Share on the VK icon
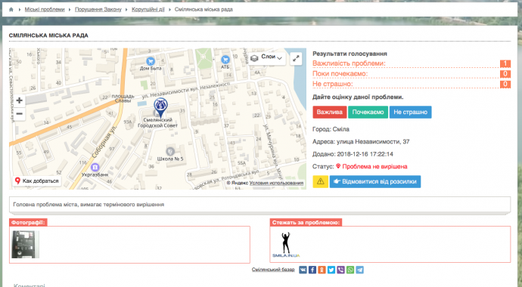The width and height of the screenshot is (522, 287). (303, 270)
